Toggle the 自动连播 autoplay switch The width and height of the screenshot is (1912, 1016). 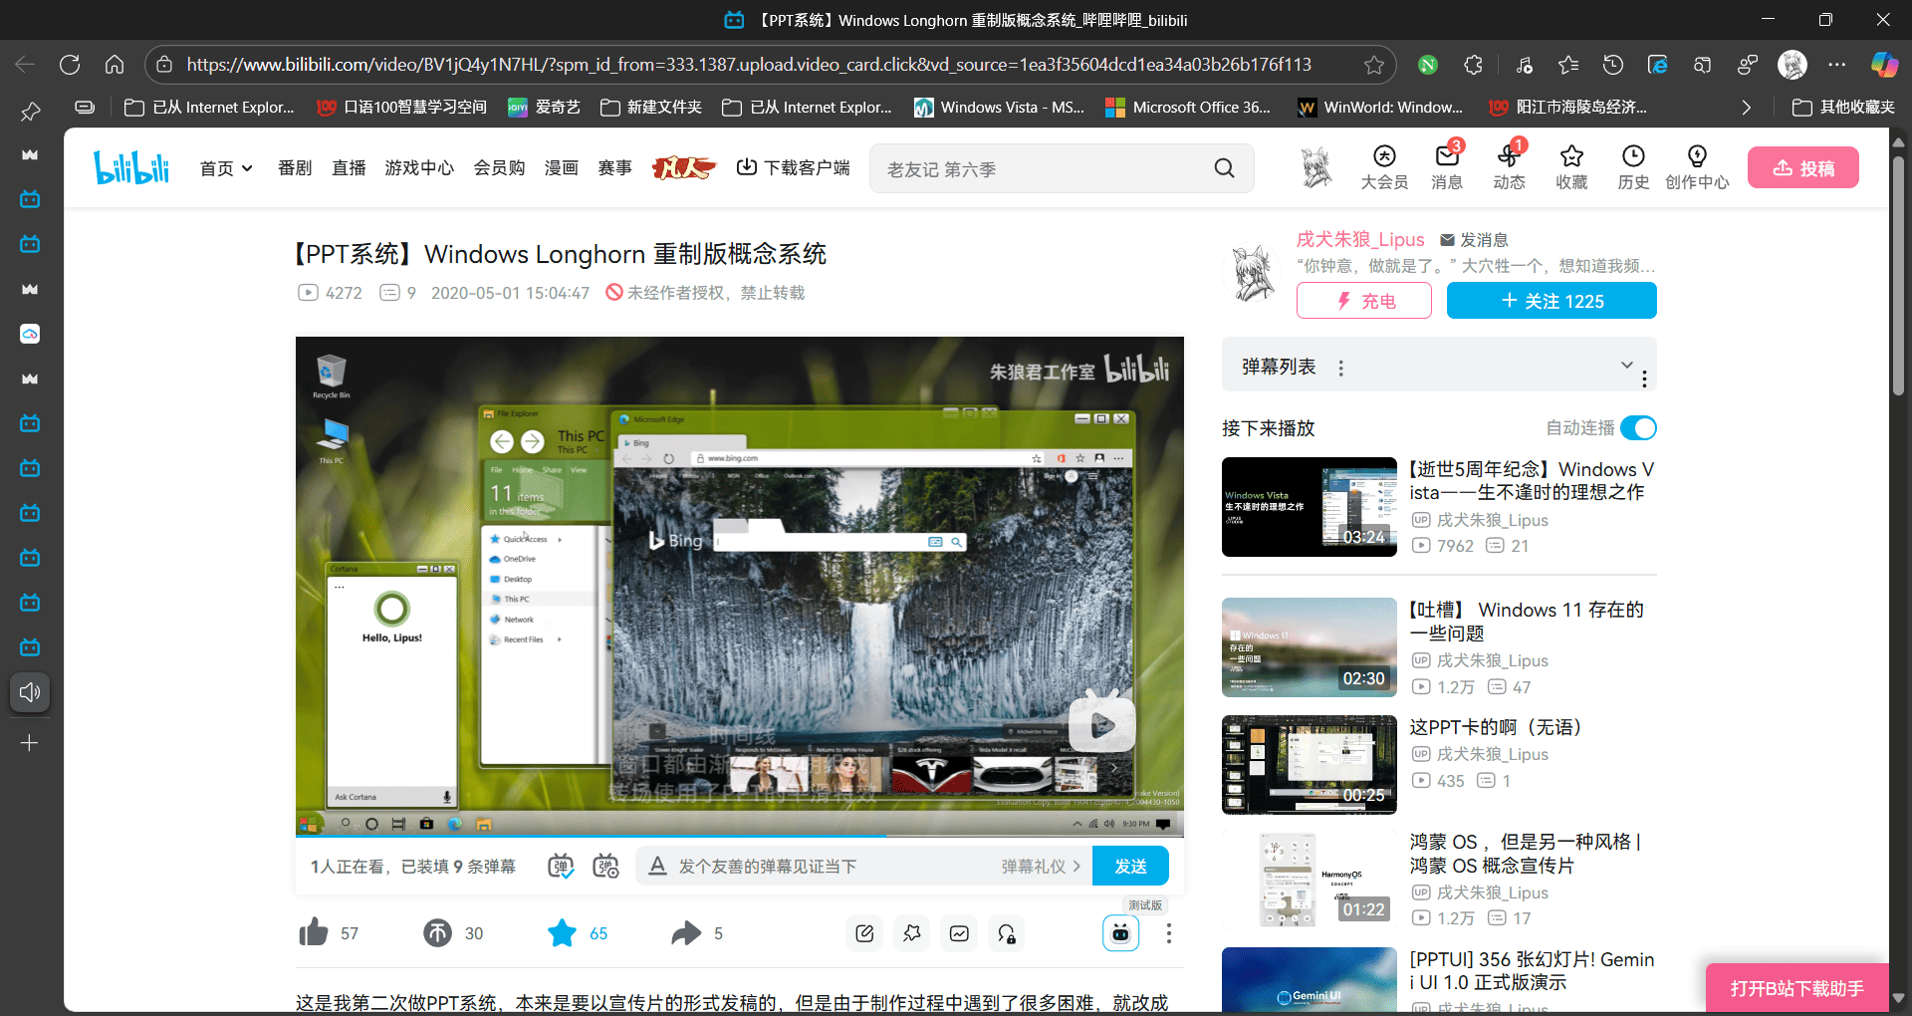[1638, 427]
